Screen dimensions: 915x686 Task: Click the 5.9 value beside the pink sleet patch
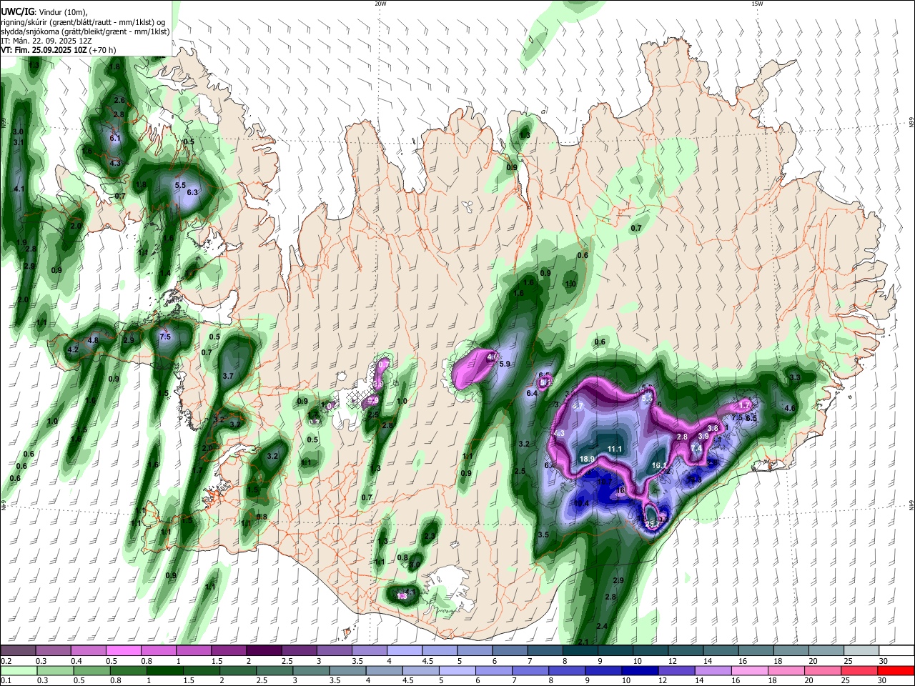(505, 364)
